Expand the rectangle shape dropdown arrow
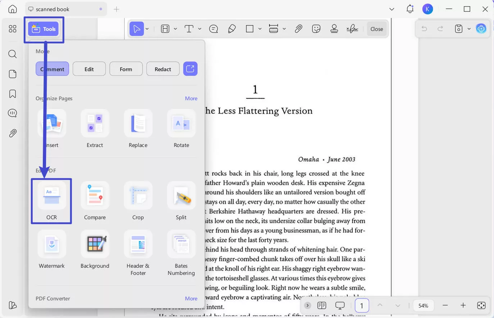The image size is (494, 318). point(260,29)
